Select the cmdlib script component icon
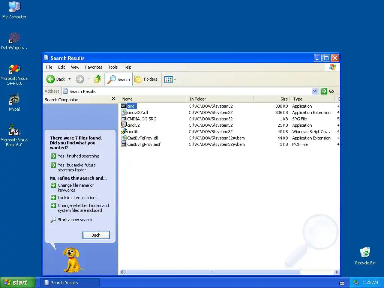Viewport: 384px width, 288px height. [x=124, y=132]
